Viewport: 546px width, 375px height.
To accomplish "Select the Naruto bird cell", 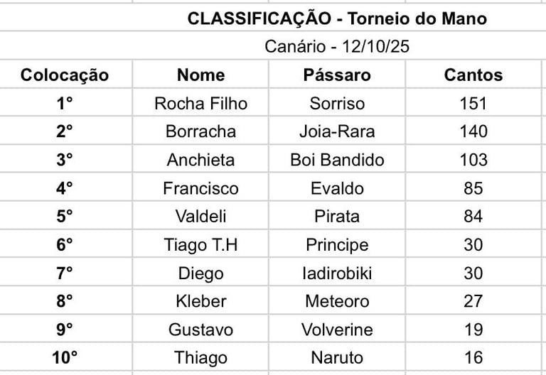I will pyautogui.click(x=337, y=357).
